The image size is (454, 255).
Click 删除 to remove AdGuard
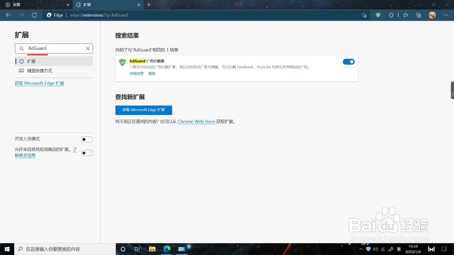point(152,74)
